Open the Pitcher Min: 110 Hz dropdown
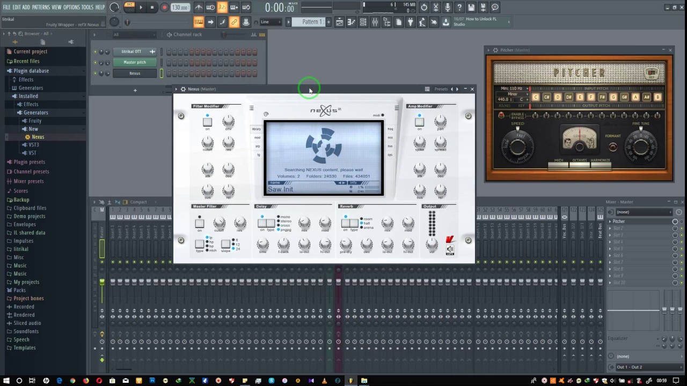Screen dimensions: 687x386 tap(513, 88)
